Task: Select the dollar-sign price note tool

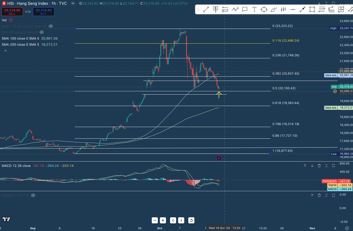Action: click(215, 10)
